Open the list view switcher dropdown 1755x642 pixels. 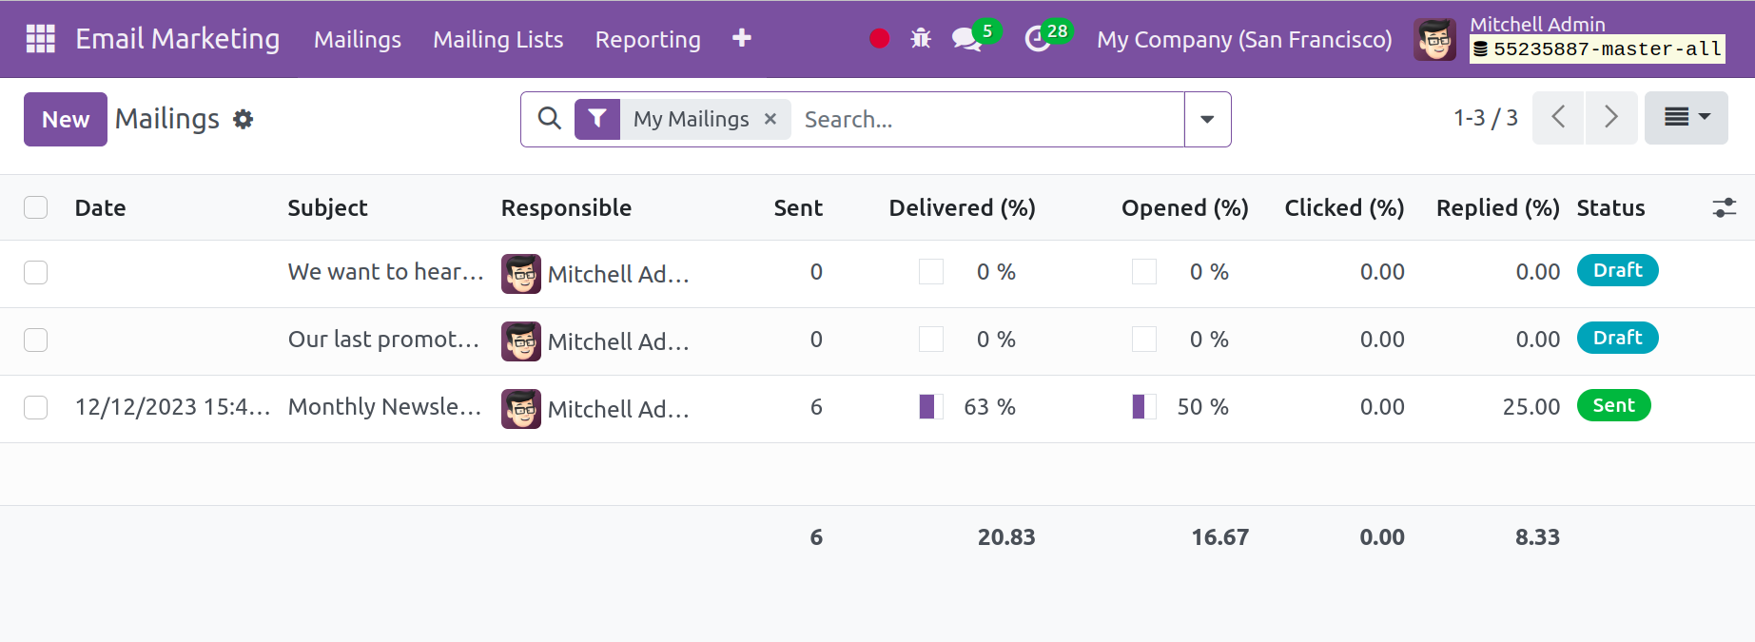1686,118
